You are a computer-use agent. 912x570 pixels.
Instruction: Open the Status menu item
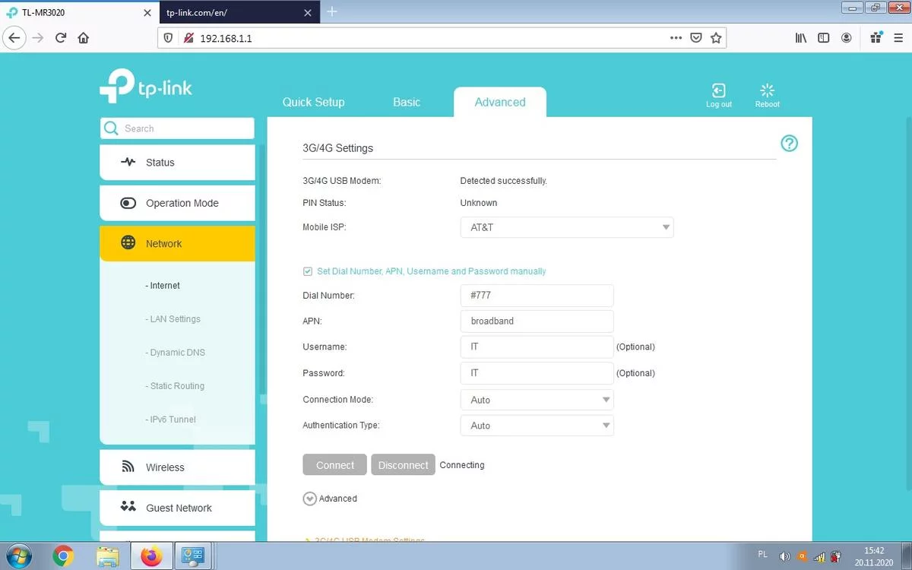pyautogui.click(x=177, y=162)
